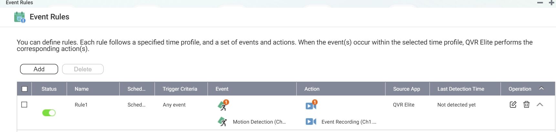Image resolution: width=556 pixels, height=132 pixels.
Task: Click the recording action icon with badge
Action: point(311,105)
